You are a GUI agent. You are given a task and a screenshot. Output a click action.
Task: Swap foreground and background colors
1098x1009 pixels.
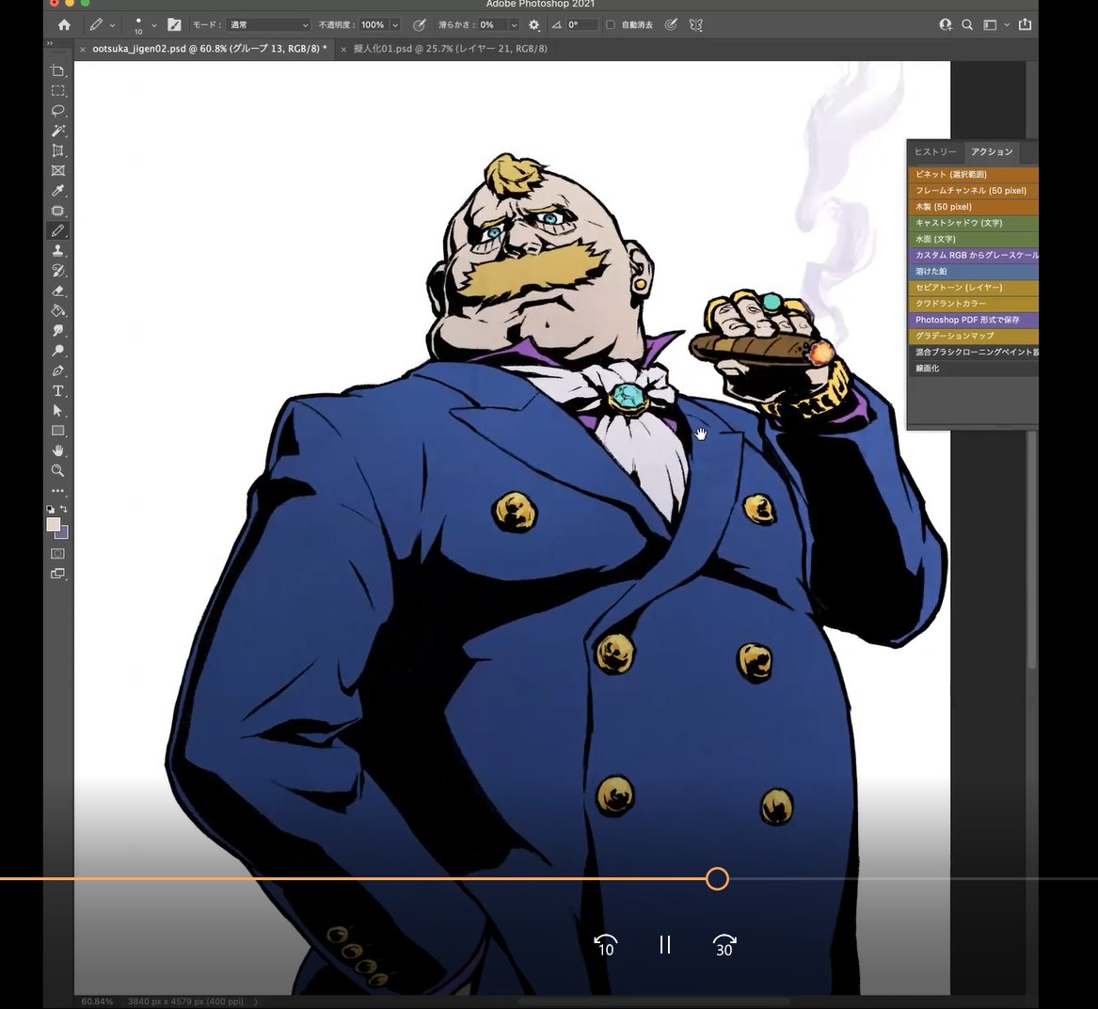(x=64, y=509)
